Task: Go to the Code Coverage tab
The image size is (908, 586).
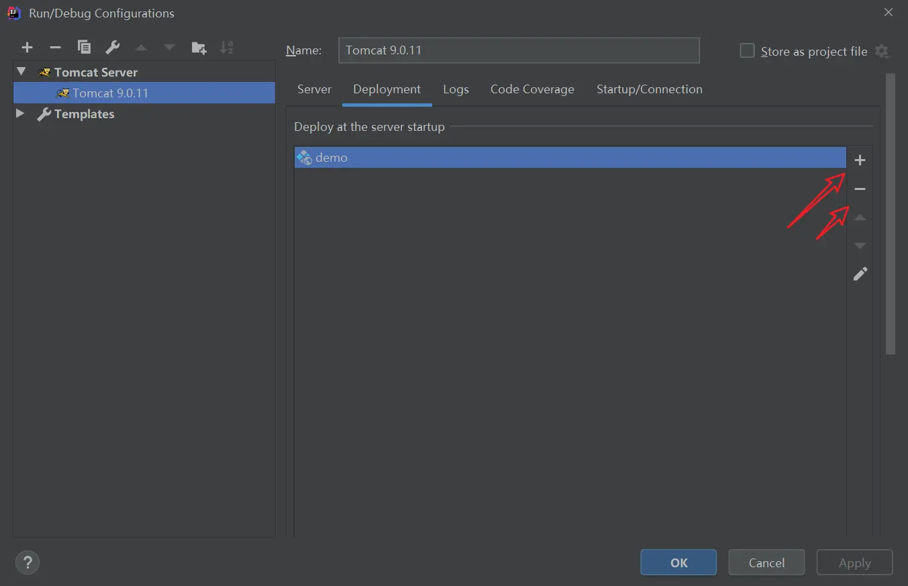Action: (x=532, y=89)
